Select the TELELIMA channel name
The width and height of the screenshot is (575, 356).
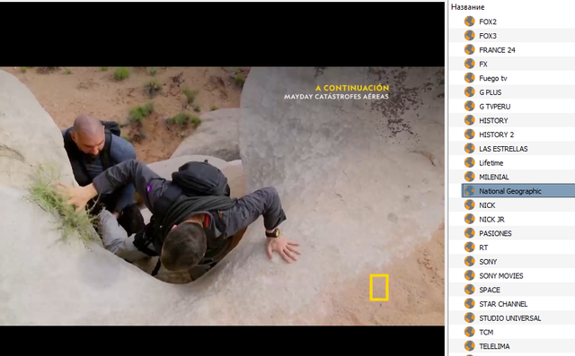coord(494,346)
